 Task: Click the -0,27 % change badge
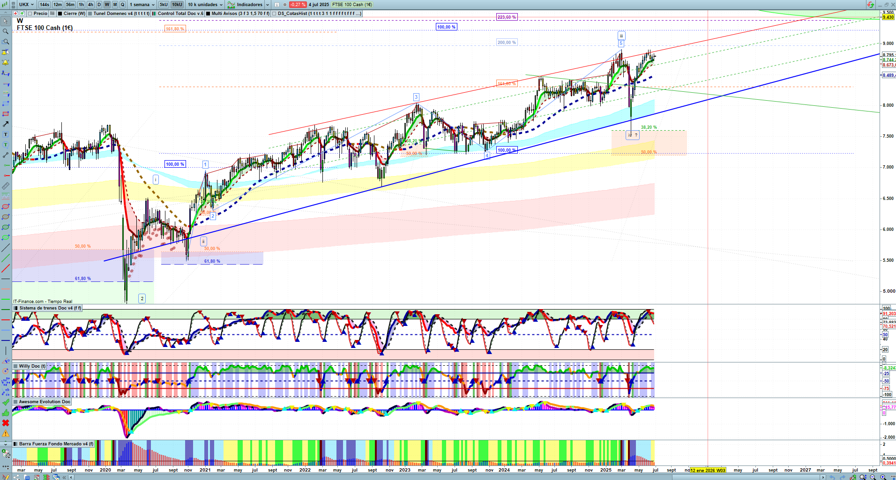(298, 5)
